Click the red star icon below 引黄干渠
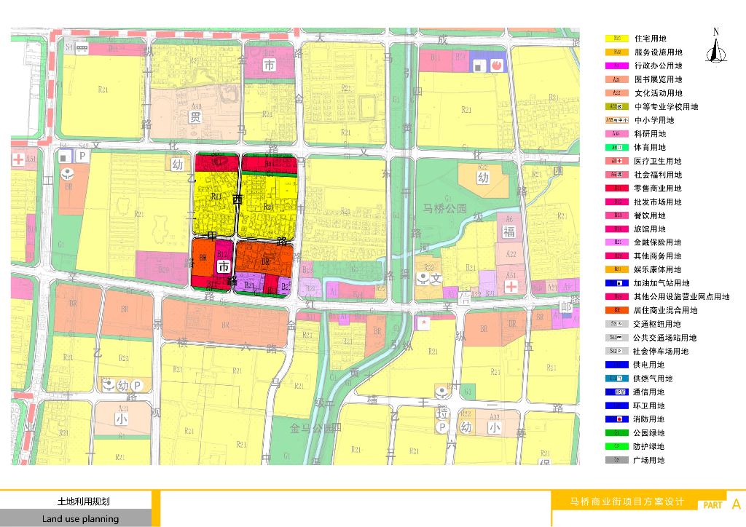 click(x=423, y=324)
